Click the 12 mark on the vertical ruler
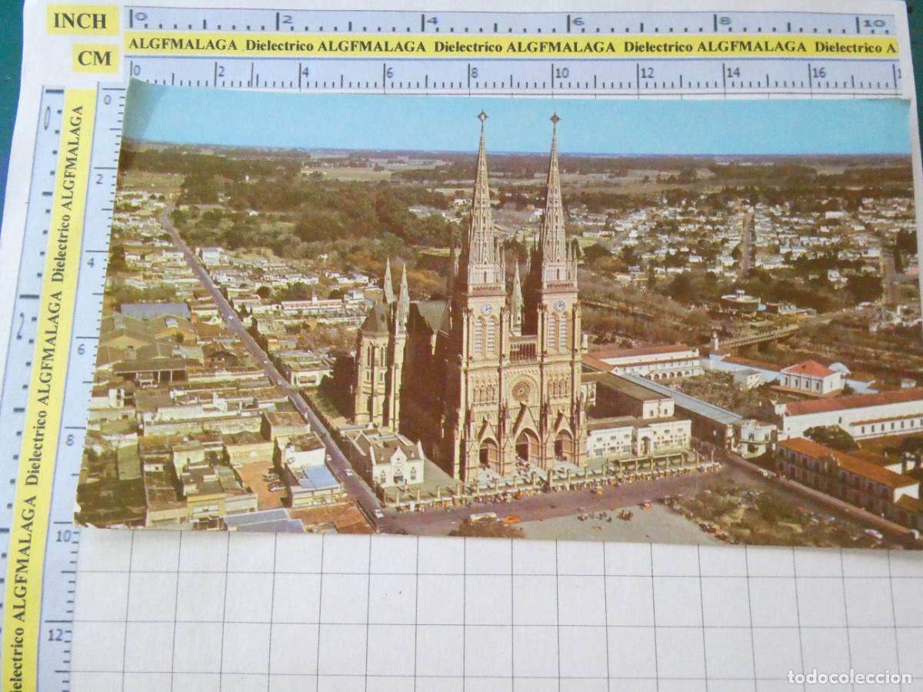 pos(56,634)
